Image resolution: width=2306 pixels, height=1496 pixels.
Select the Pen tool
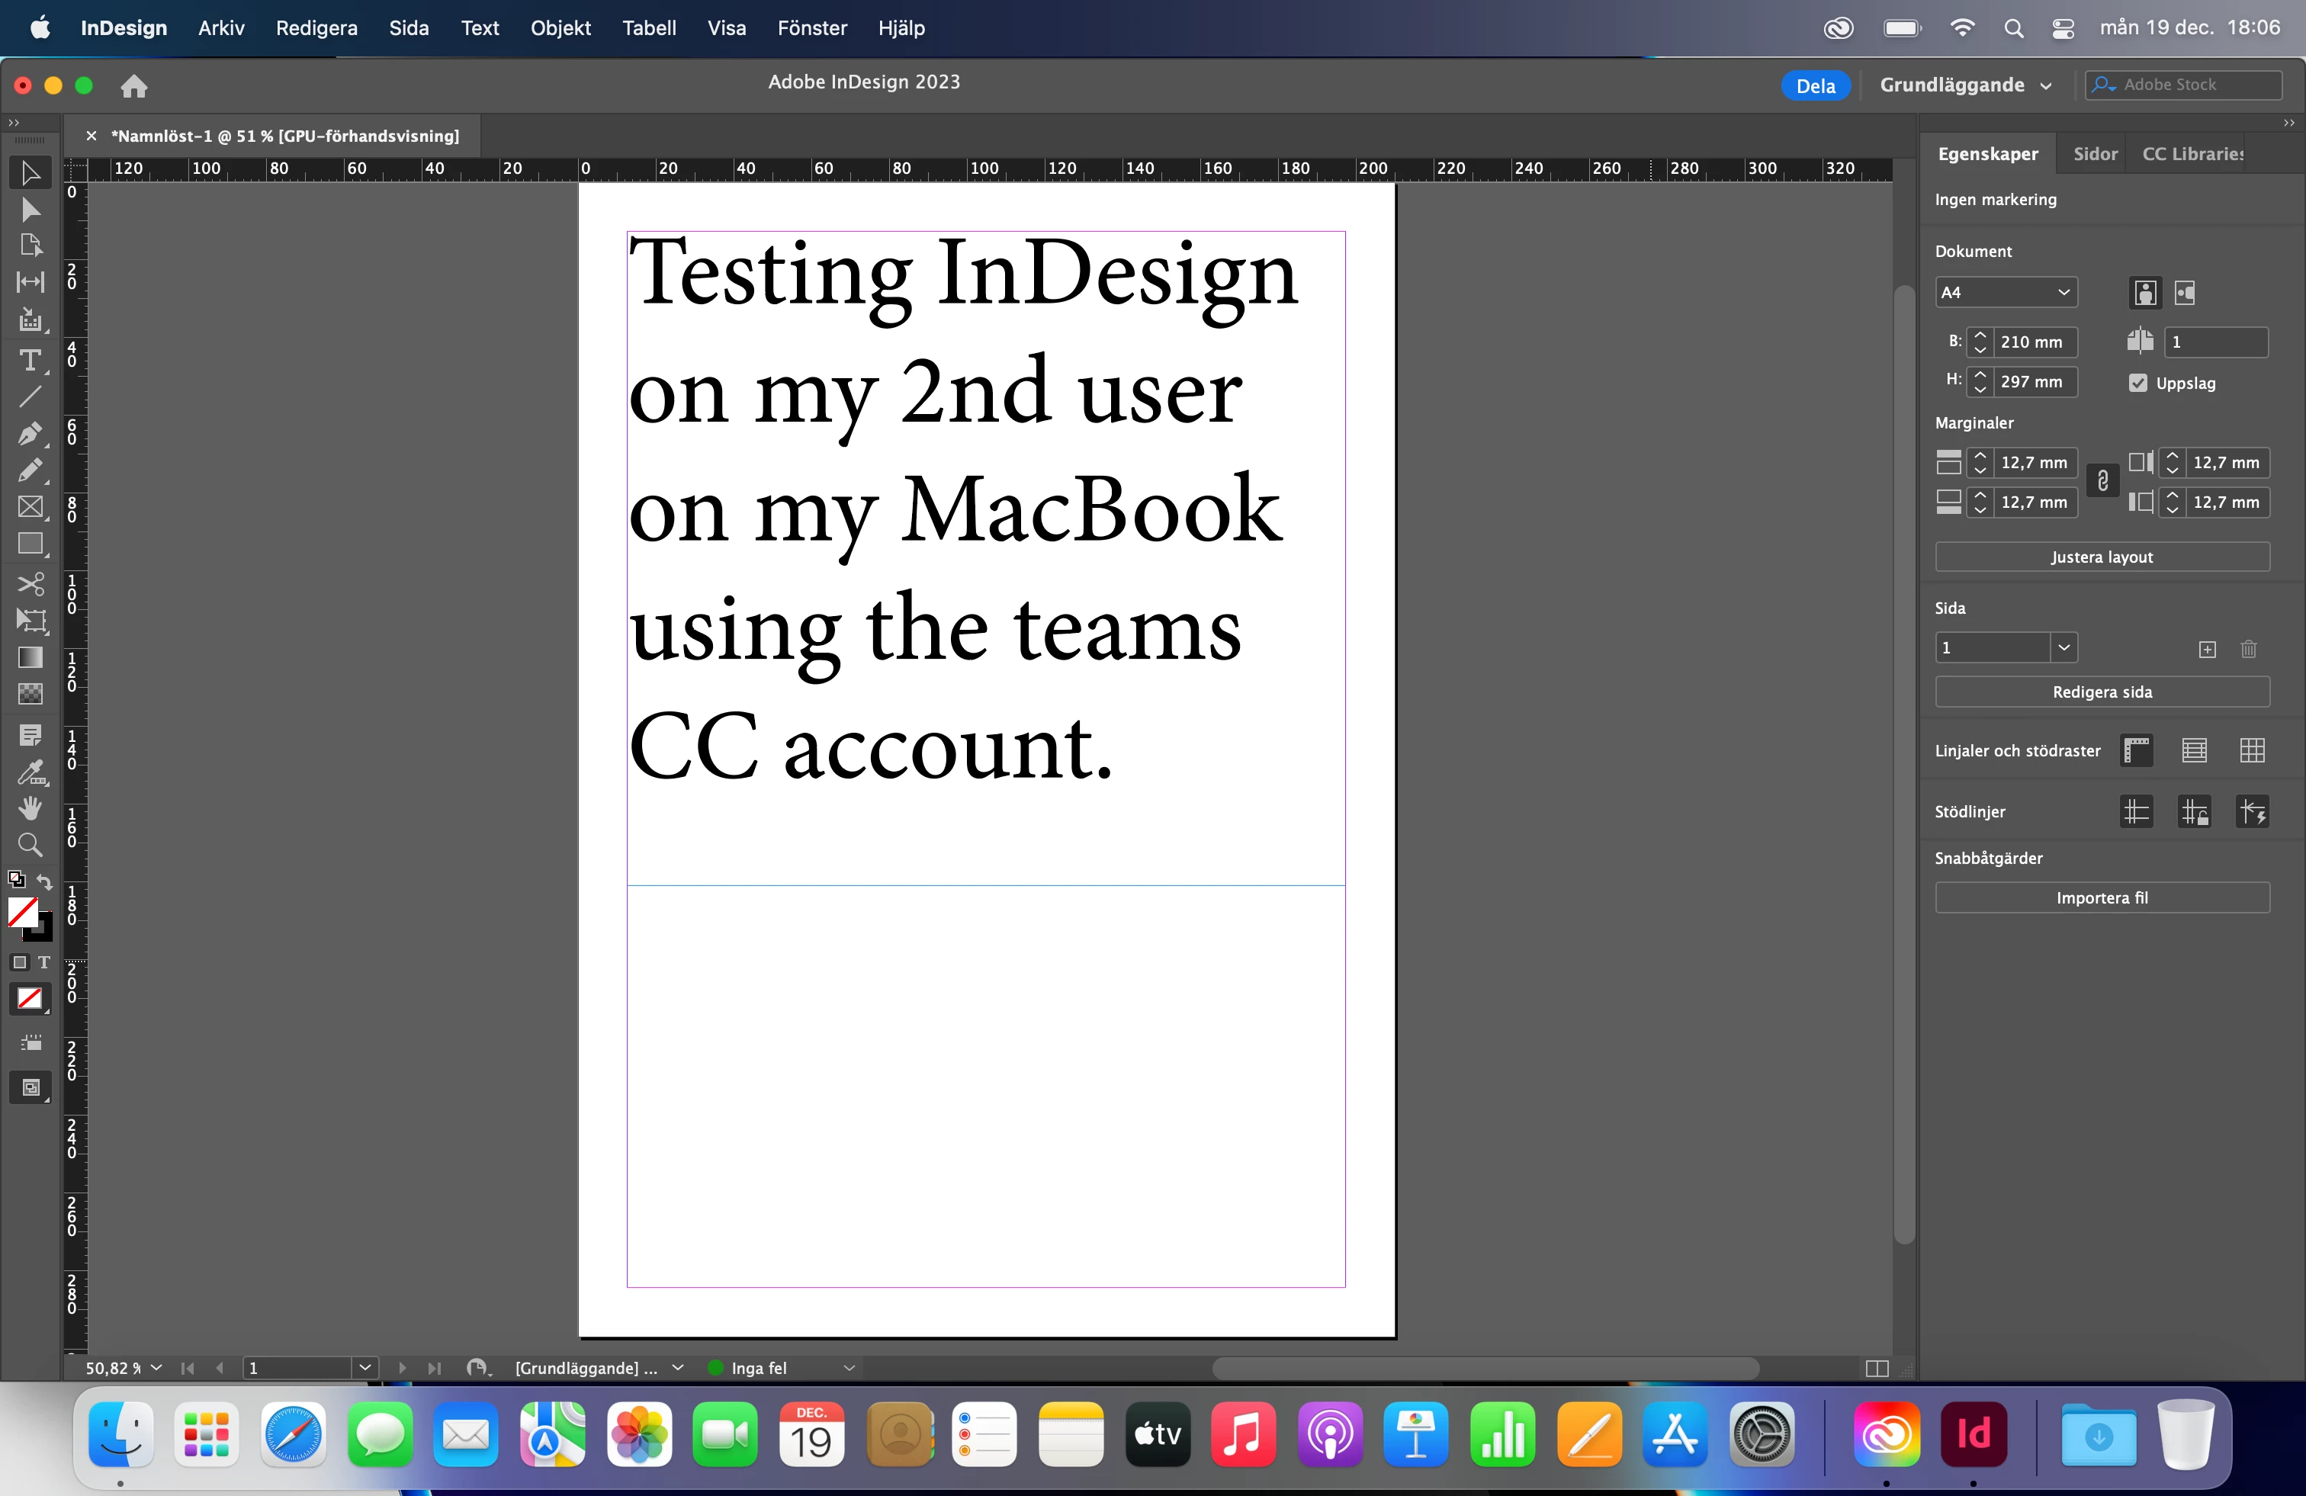(30, 433)
